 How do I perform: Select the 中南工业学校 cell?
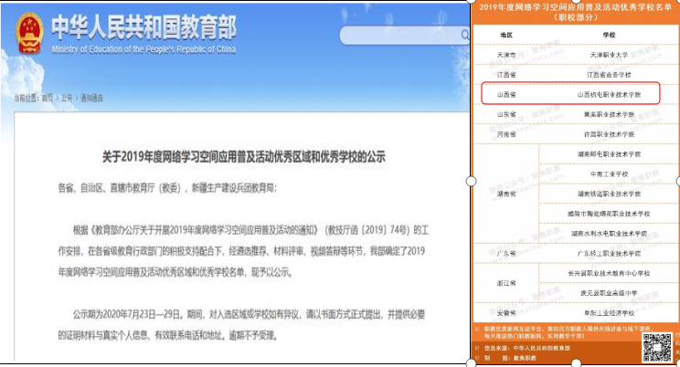coord(609,174)
